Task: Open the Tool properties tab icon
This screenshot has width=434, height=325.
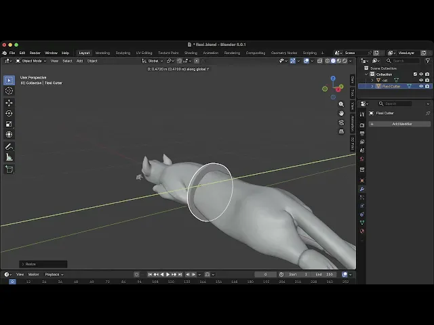Action: [x=362, y=114]
